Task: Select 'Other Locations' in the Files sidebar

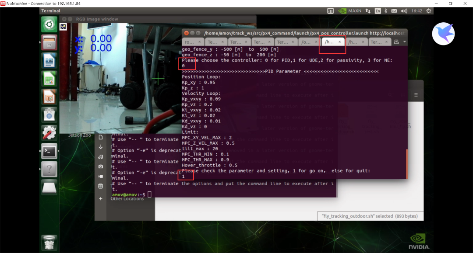Action: 127,199
